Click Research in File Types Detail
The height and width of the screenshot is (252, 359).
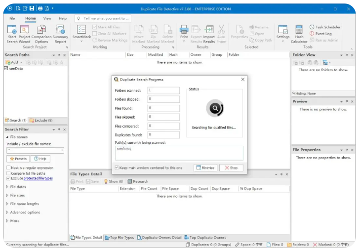[138, 181]
